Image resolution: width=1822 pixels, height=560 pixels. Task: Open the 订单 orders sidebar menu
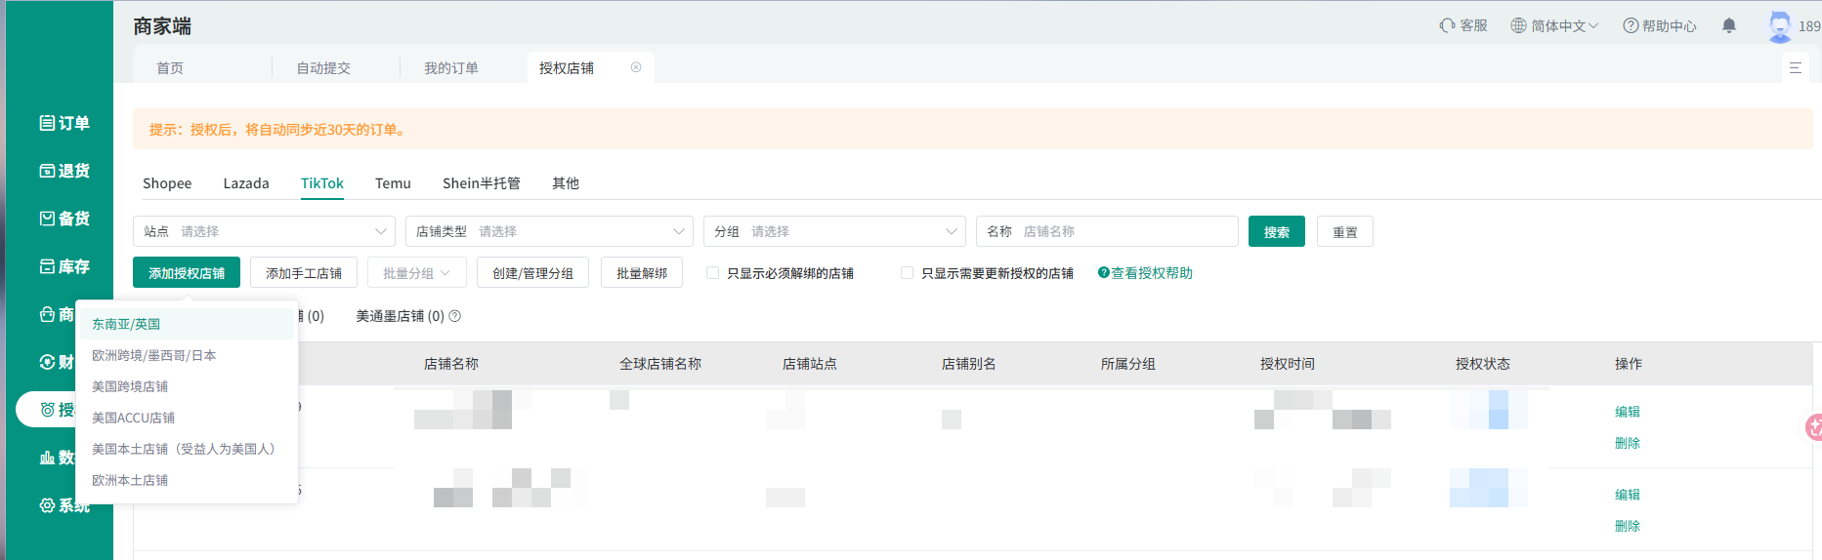click(x=64, y=123)
